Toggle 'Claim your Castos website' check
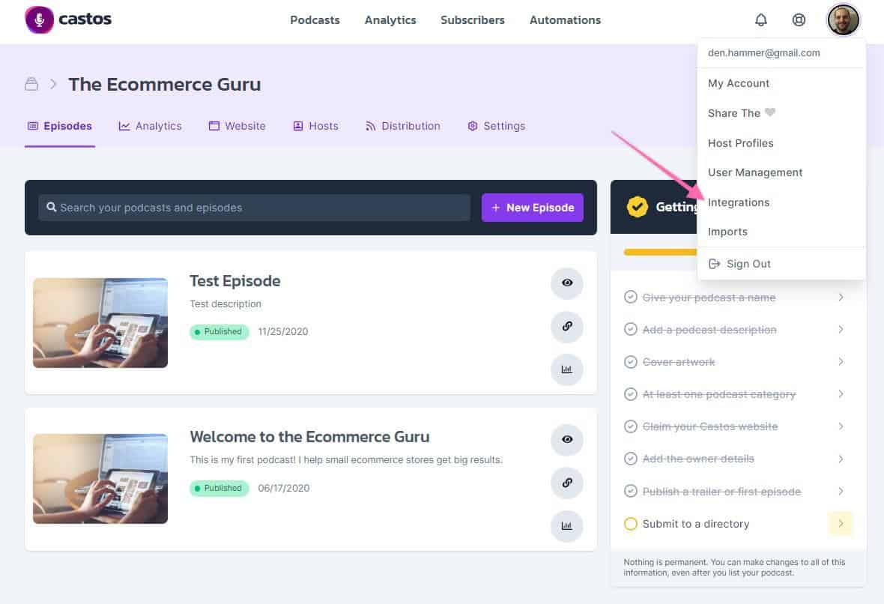The width and height of the screenshot is (884, 604). tap(630, 426)
